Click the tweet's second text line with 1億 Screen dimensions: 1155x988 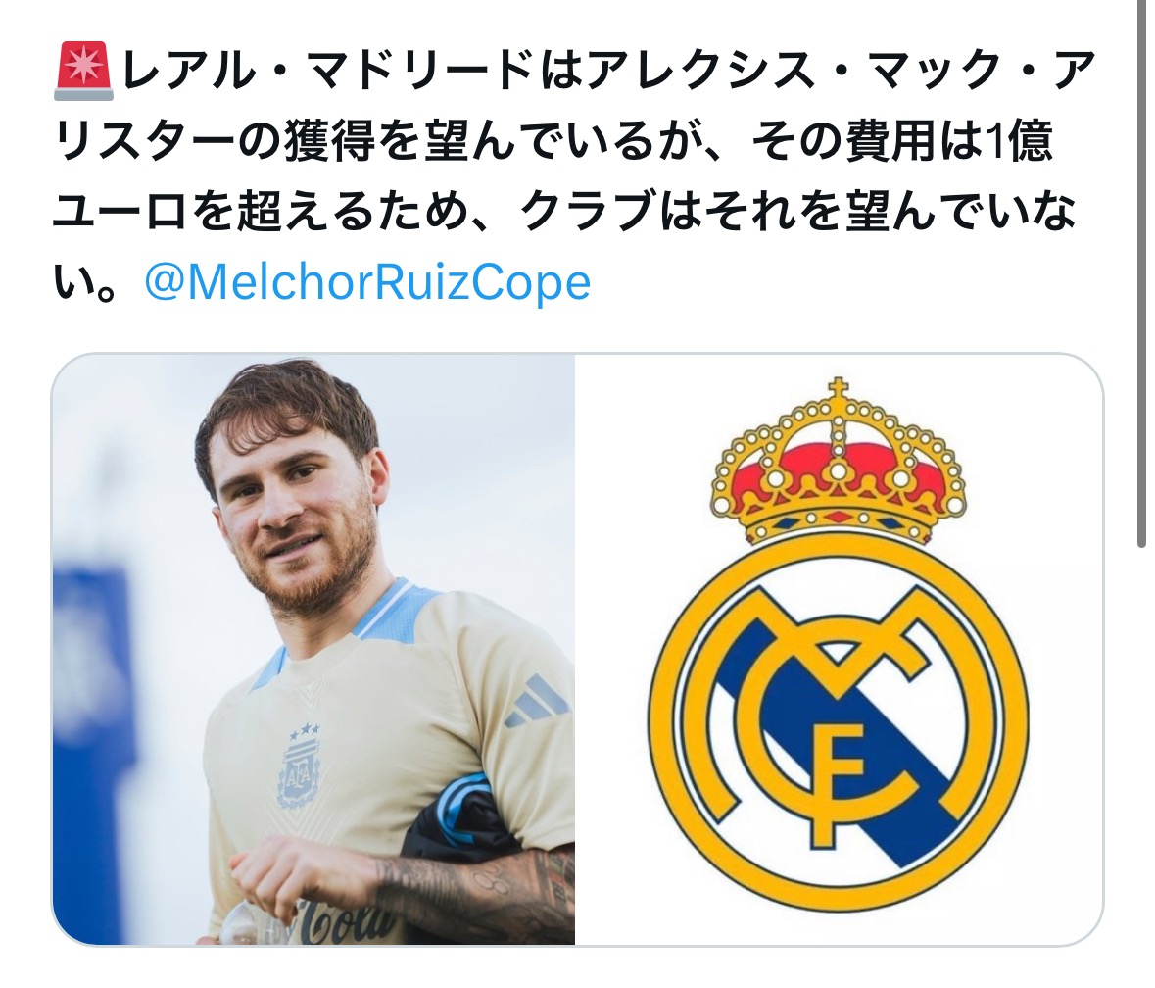(553, 141)
